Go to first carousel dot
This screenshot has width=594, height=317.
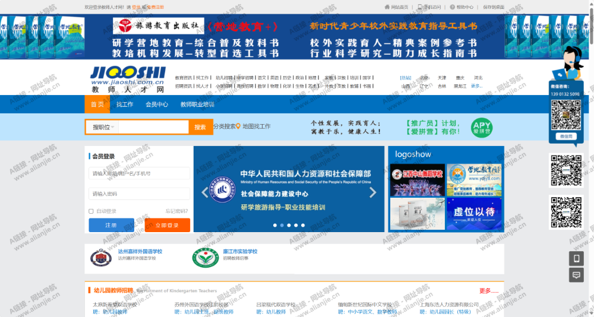click(275, 225)
